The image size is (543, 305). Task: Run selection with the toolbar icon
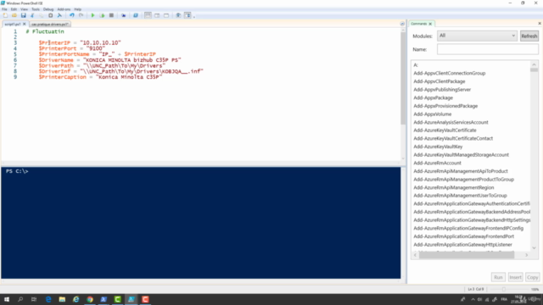[x=102, y=15]
